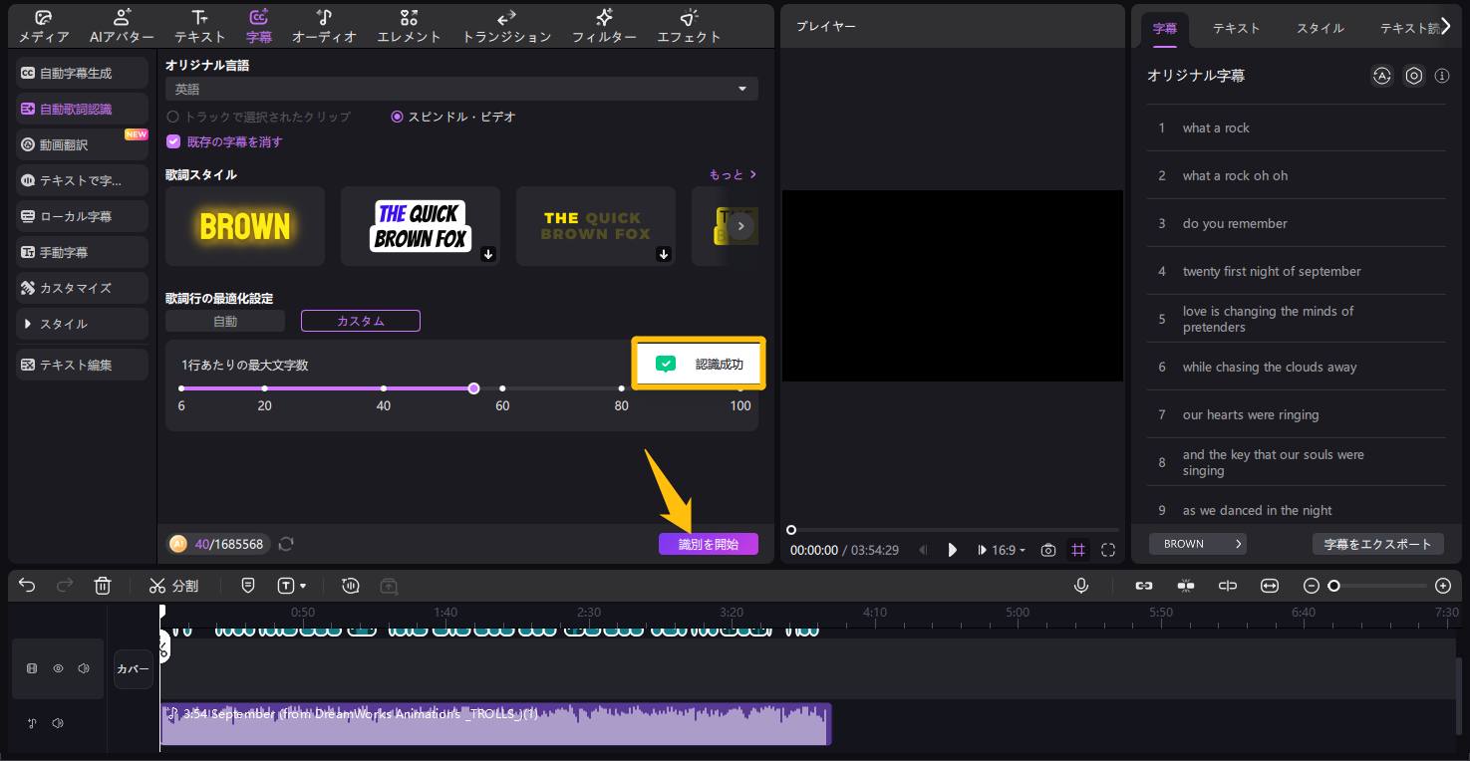Click the microphone voiceover icon
Viewport: 1470px width, 761px height.
pos(1081,586)
